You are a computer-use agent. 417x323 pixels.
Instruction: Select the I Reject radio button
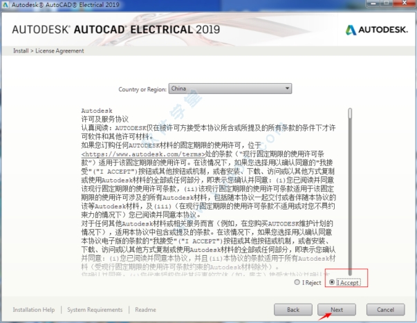(297, 282)
